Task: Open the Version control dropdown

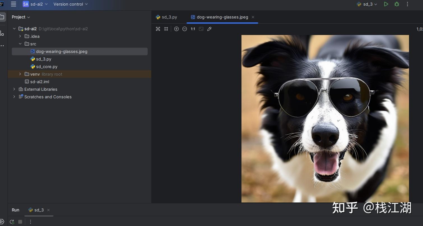Action: point(71,4)
